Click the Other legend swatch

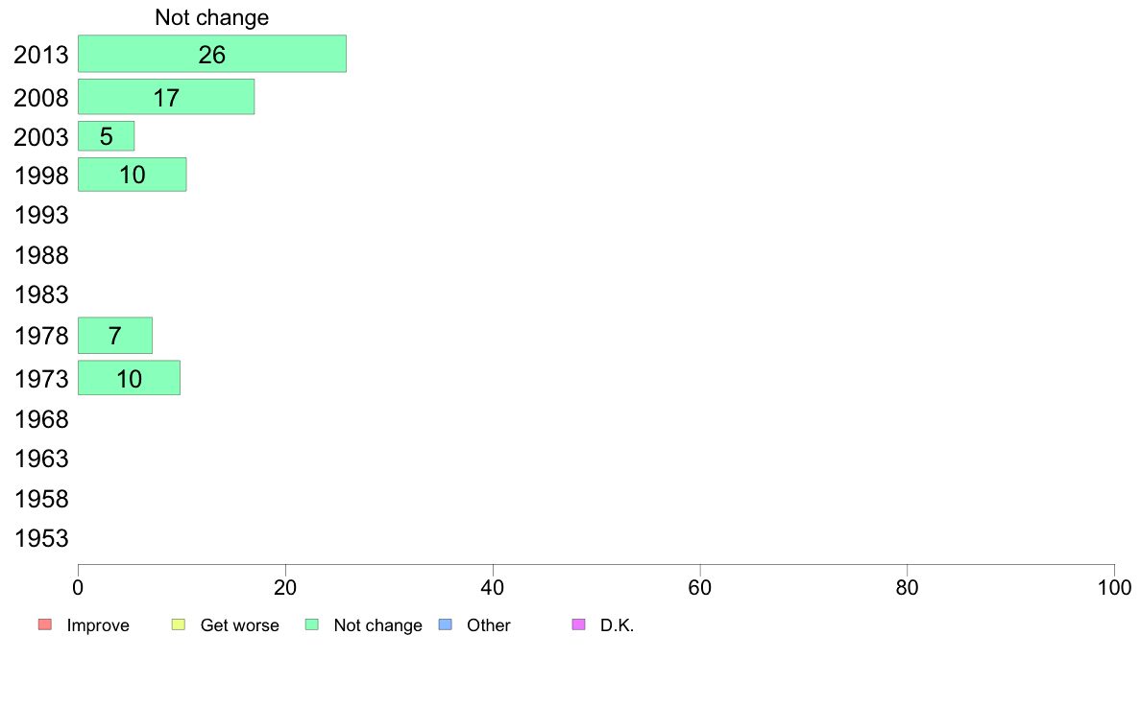pos(446,624)
